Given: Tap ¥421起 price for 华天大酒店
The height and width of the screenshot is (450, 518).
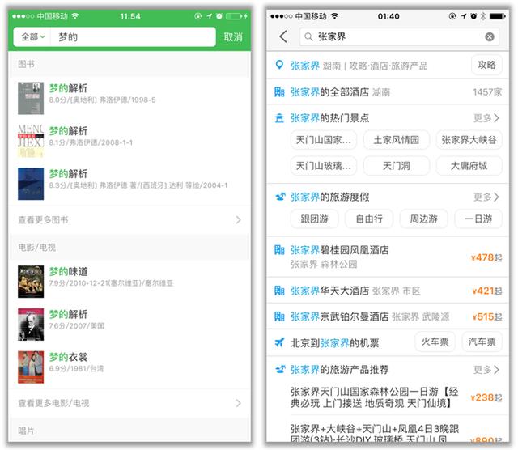Looking at the screenshot, I should [487, 291].
